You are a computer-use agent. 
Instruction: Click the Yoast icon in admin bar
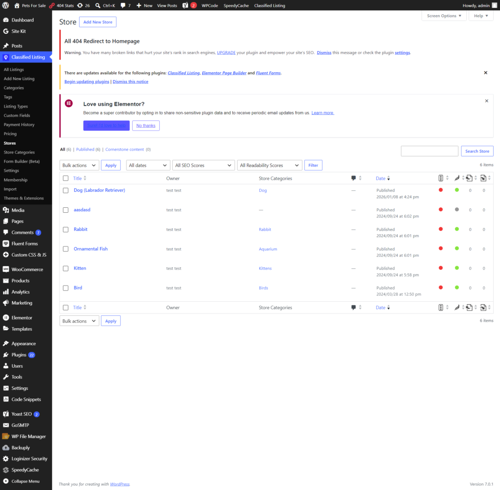tap(185, 5)
